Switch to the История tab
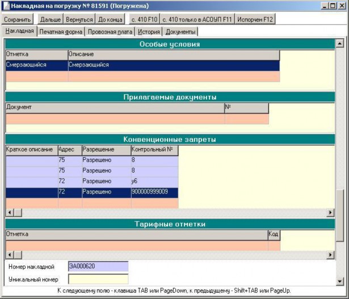Image resolution: width=349 pixels, height=299 pixels. (149, 32)
